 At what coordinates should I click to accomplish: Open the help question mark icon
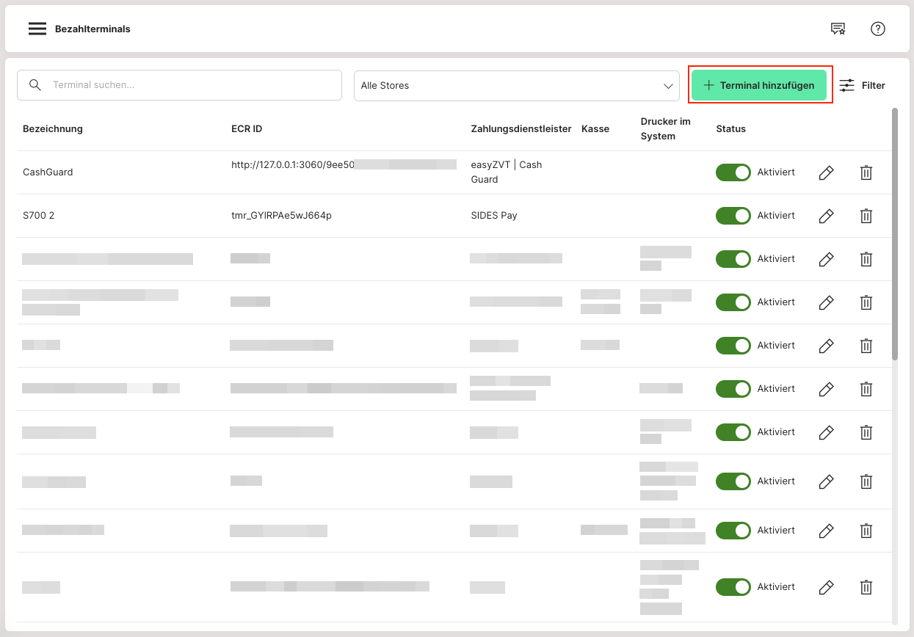pos(878,29)
